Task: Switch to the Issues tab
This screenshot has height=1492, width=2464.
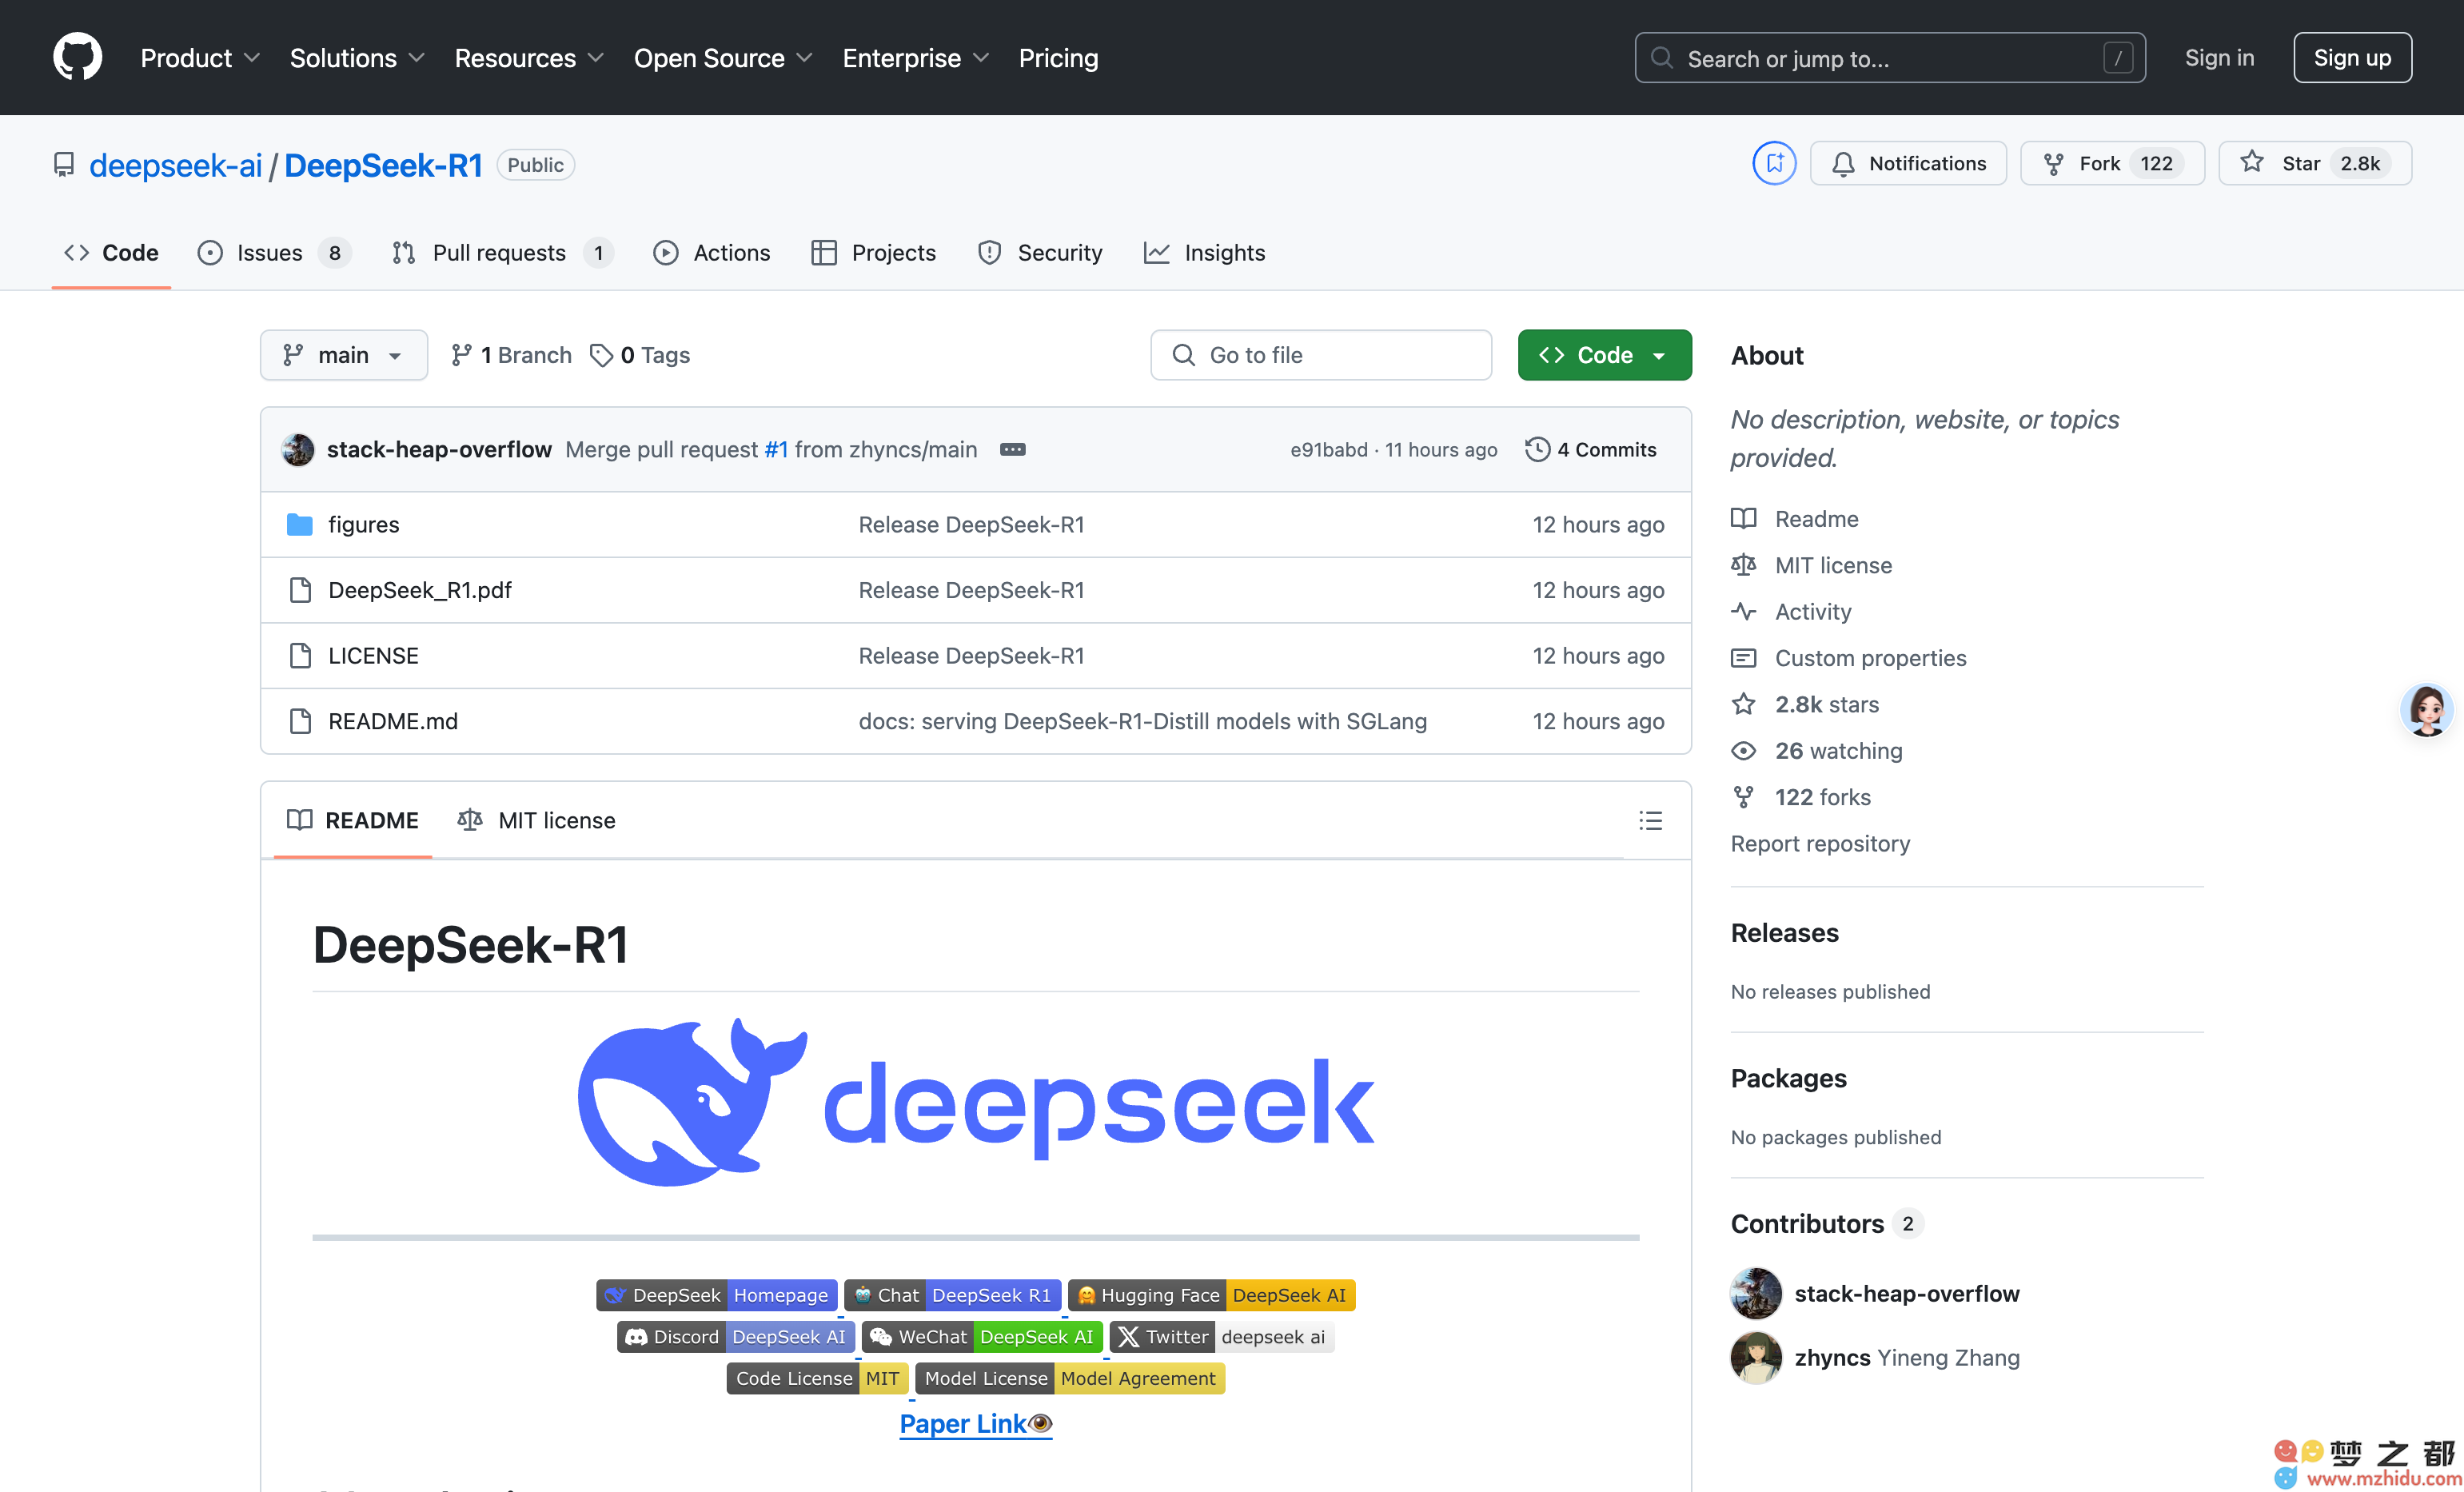Action: tap(274, 253)
